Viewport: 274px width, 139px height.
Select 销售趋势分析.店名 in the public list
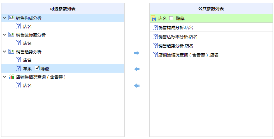click(x=211, y=46)
